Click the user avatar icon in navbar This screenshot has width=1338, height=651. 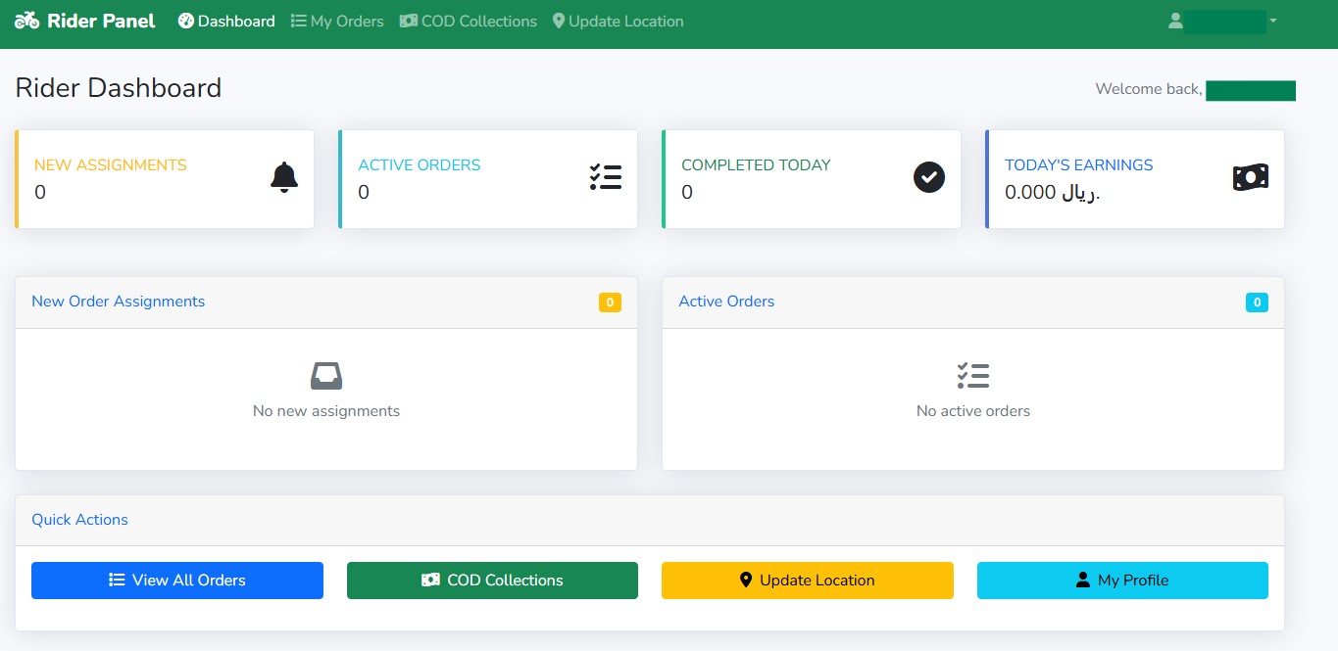(1175, 21)
